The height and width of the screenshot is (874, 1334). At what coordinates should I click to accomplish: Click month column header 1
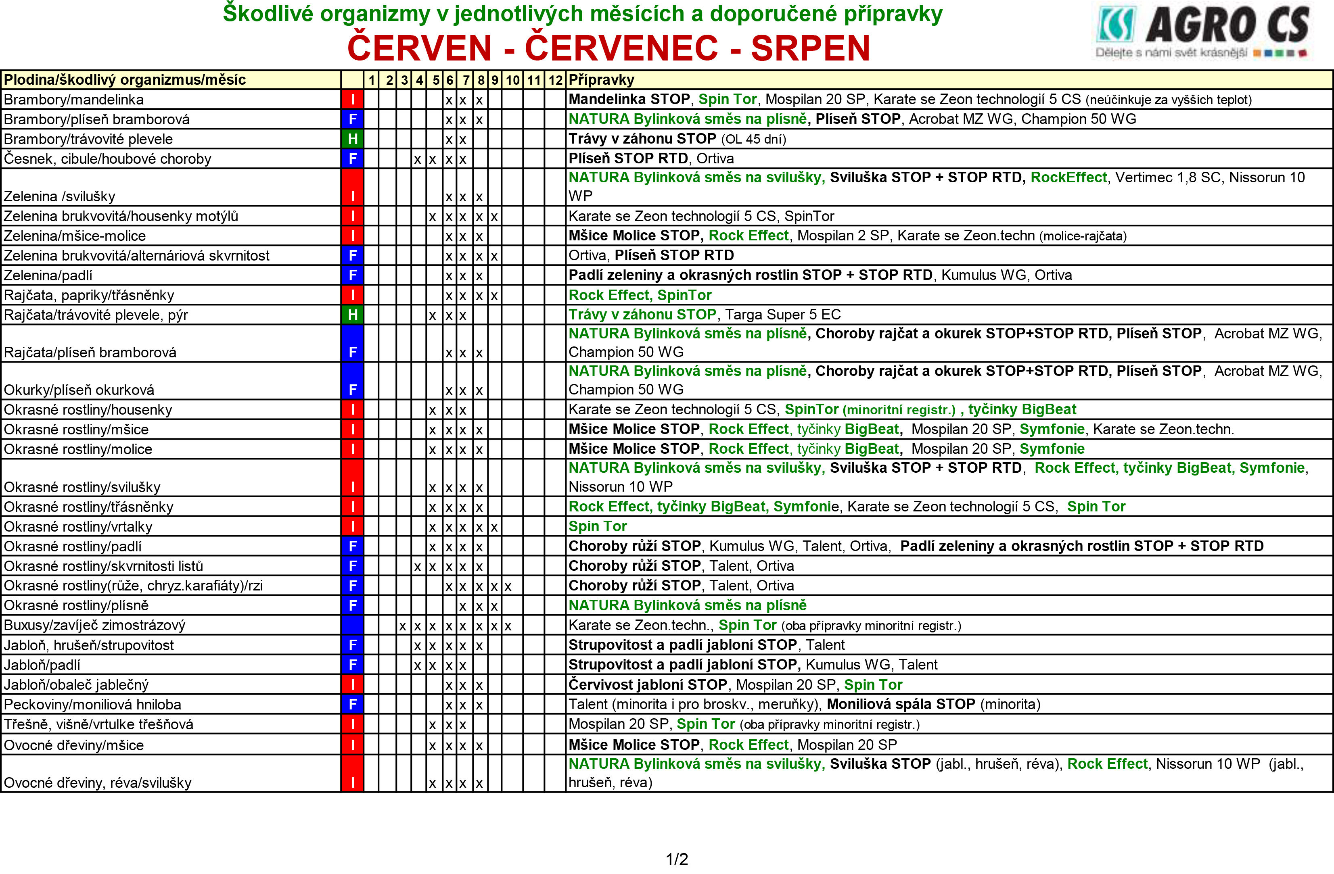pyautogui.click(x=371, y=80)
